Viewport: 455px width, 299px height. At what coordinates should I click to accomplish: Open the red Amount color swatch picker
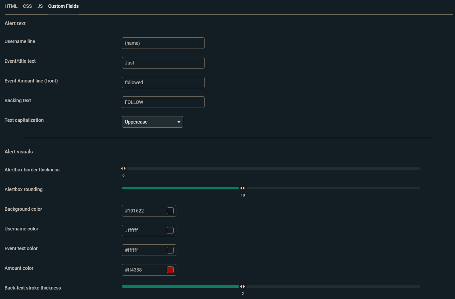coord(170,270)
